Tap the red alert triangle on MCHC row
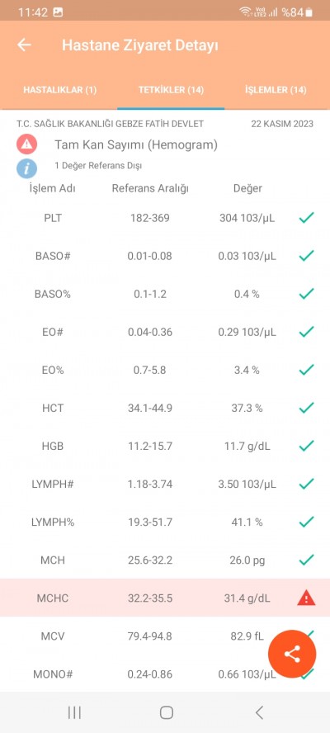The height and width of the screenshot is (733, 330). [306, 598]
